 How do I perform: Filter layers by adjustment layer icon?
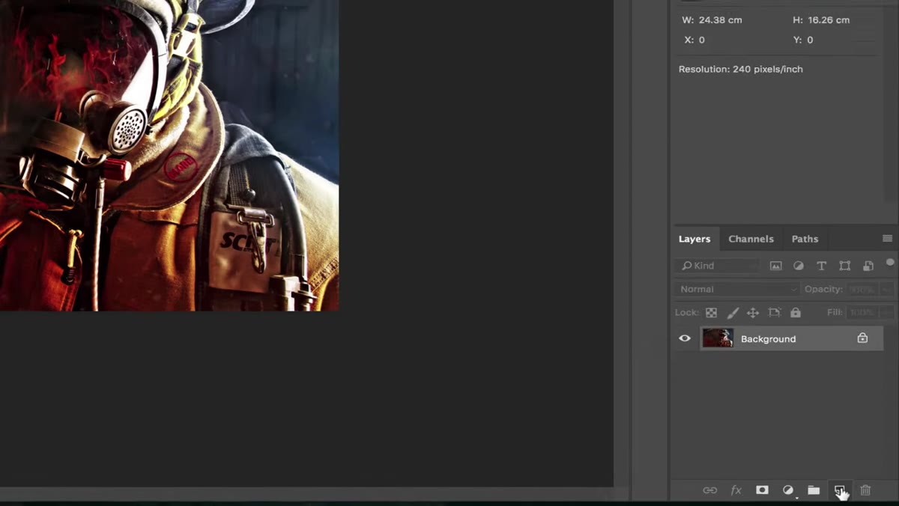[799, 266]
